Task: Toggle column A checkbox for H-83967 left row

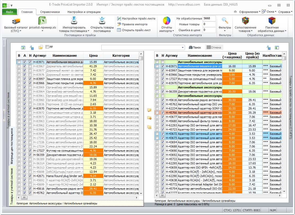Action: [x=24, y=66]
